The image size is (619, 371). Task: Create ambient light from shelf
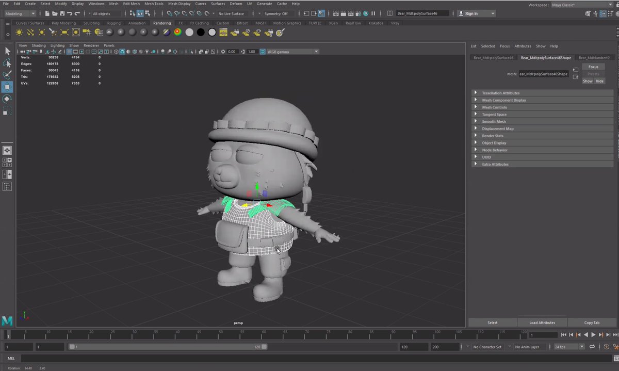point(19,32)
